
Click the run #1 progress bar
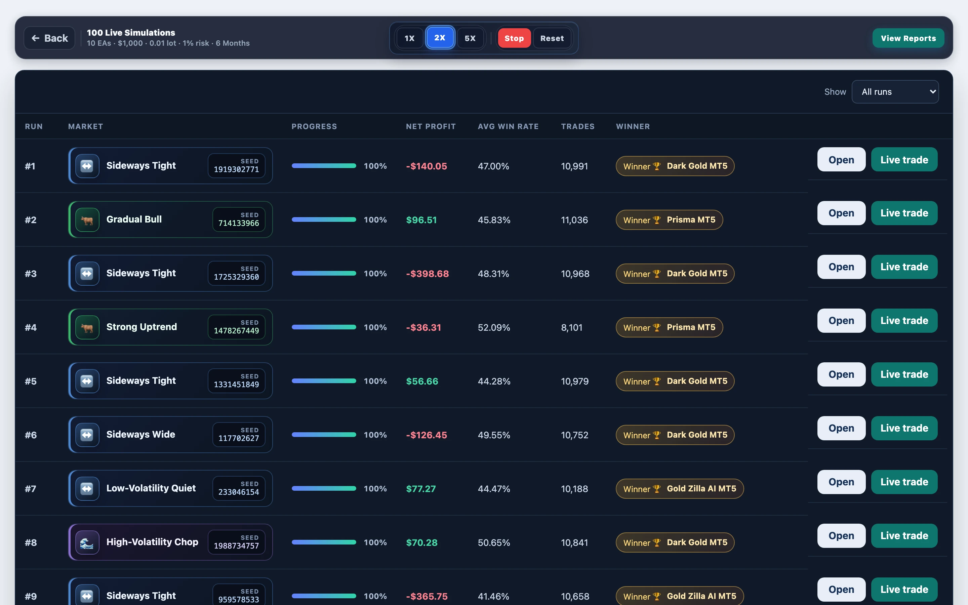pyautogui.click(x=324, y=166)
